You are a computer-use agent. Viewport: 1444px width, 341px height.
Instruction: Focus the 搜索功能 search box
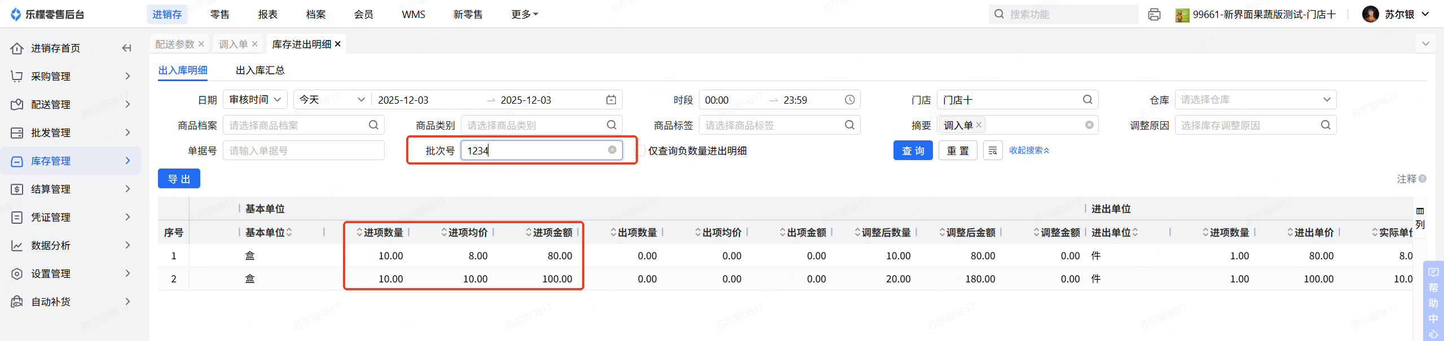click(x=1063, y=14)
